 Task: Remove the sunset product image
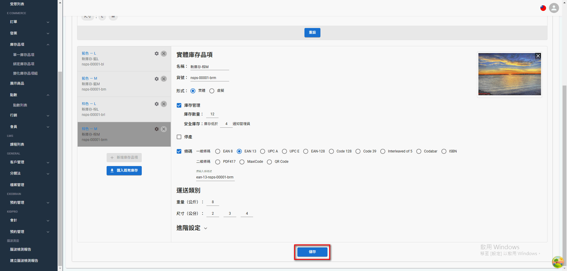pos(538,56)
